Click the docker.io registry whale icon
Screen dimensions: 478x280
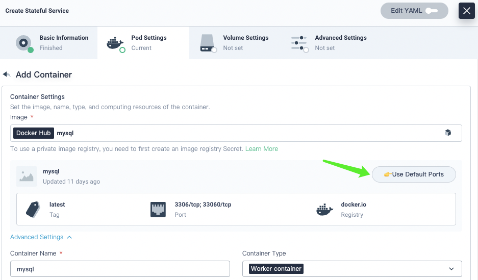click(324, 209)
